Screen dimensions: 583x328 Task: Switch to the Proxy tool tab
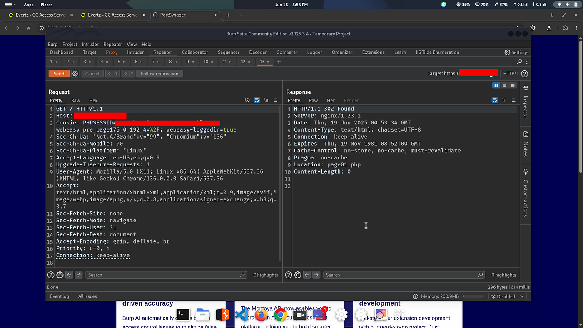[112, 52]
